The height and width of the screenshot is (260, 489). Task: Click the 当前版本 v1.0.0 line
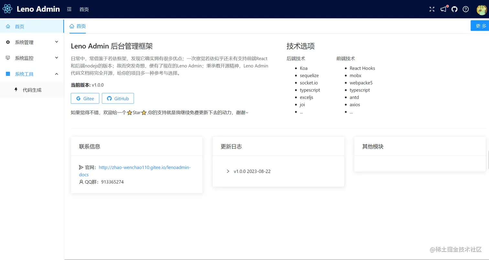pos(87,85)
